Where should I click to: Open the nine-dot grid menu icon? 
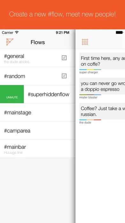click(85, 42)
